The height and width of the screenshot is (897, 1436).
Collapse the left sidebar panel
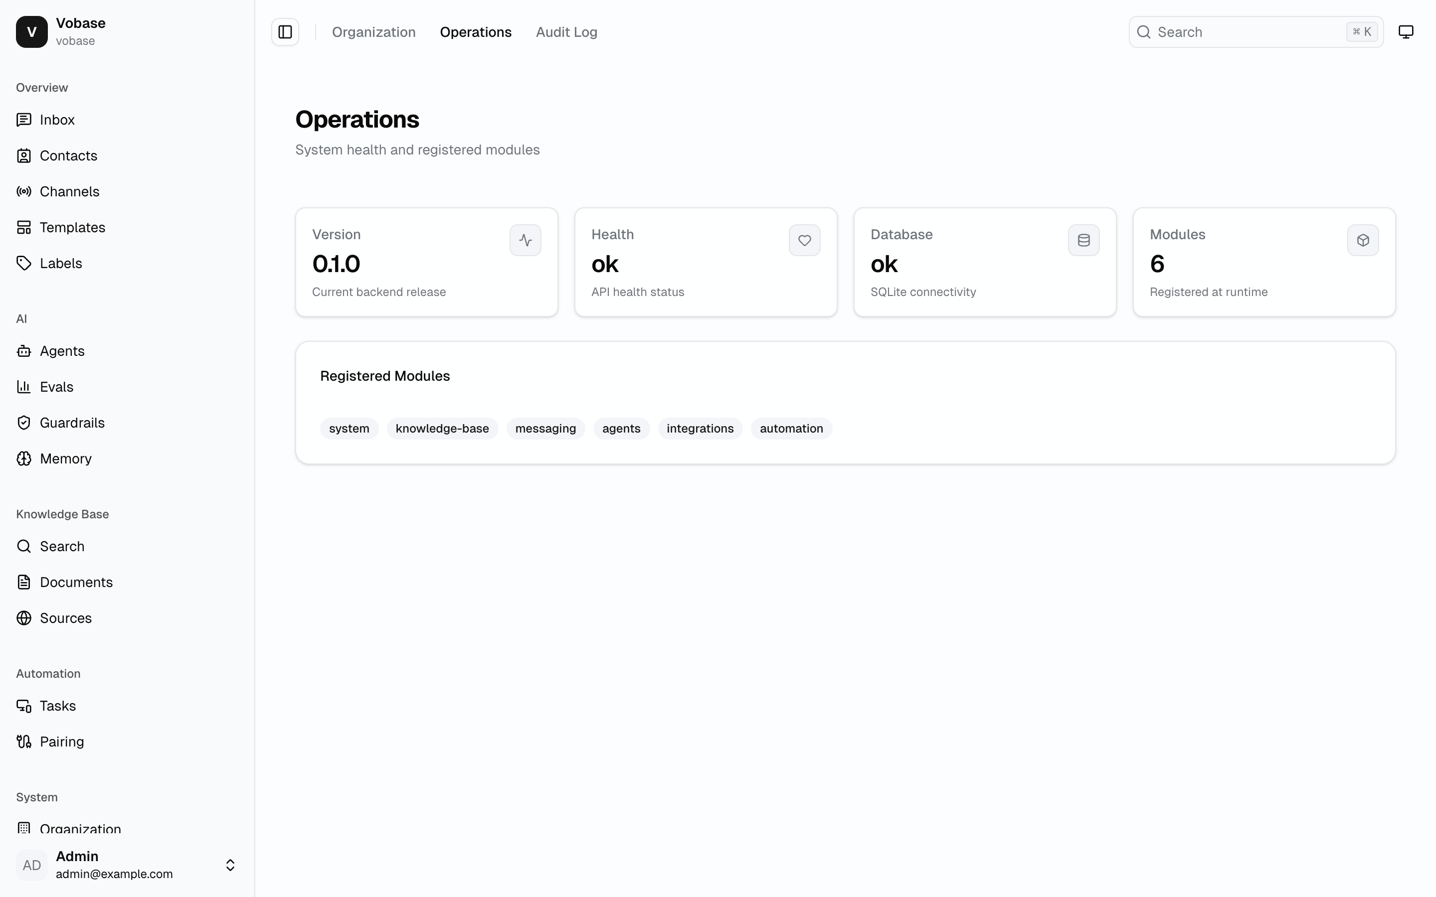click(285, 31)
